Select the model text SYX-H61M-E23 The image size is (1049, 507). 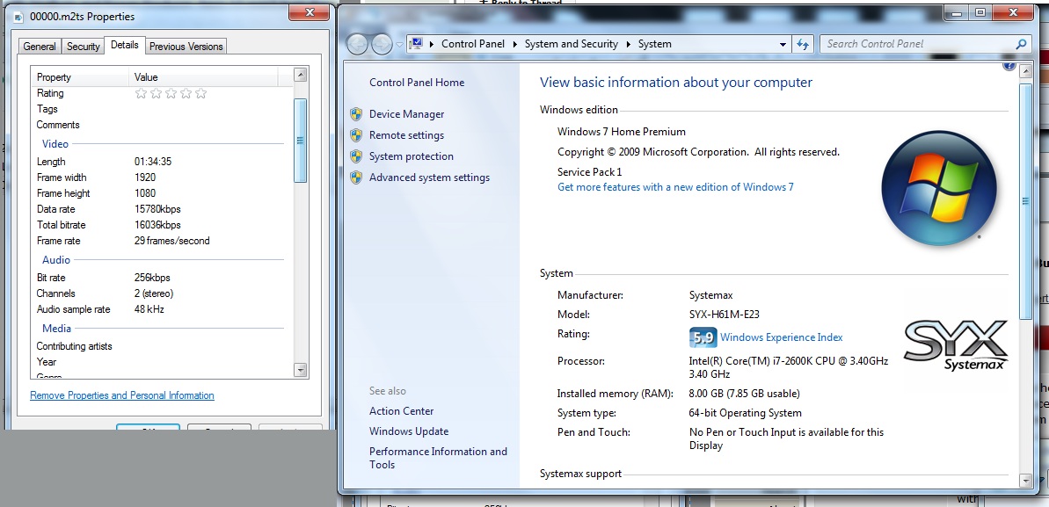pyautogui.click(x=724, y=314)
